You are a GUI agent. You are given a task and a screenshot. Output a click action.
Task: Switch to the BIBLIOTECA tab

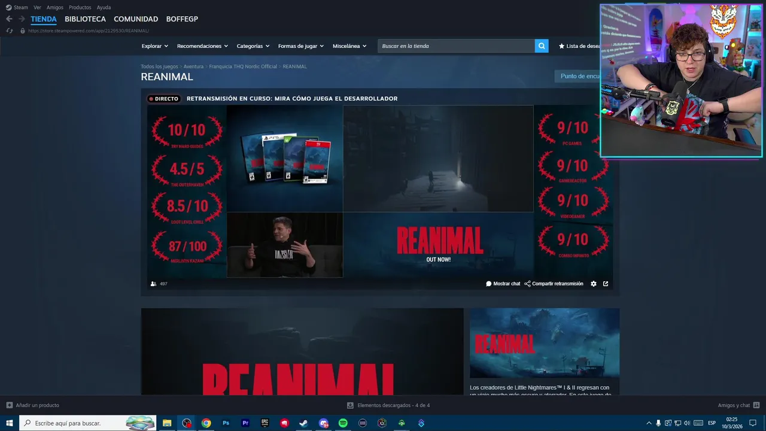pos(85,19)
